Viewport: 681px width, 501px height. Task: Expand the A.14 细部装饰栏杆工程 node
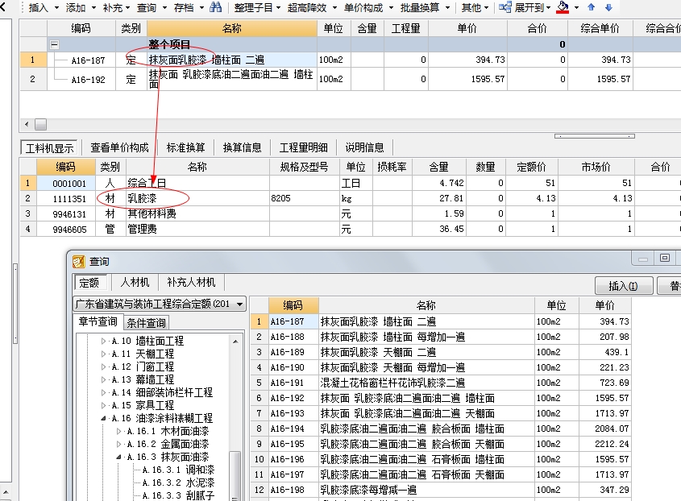pos(103,392)
